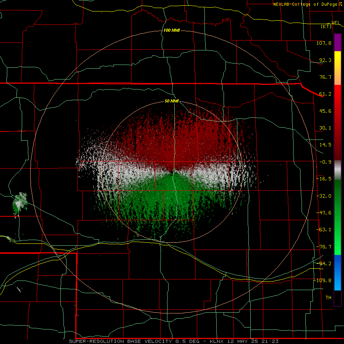This screenshot has width=344, height=344.
Task: Click the 100 NMI range ring label
Action: click(x=172, y=30)
